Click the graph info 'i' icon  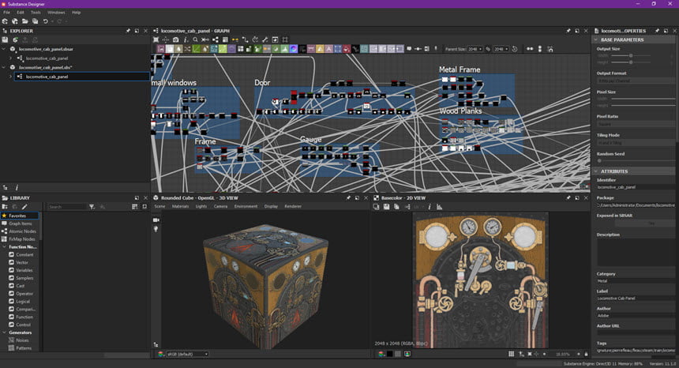(x=186, y=39)
